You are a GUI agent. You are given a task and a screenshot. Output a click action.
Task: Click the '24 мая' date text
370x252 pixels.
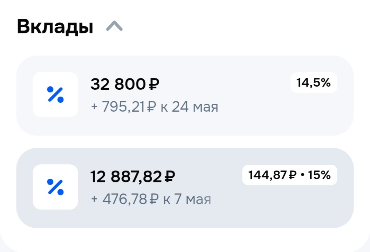195,107
